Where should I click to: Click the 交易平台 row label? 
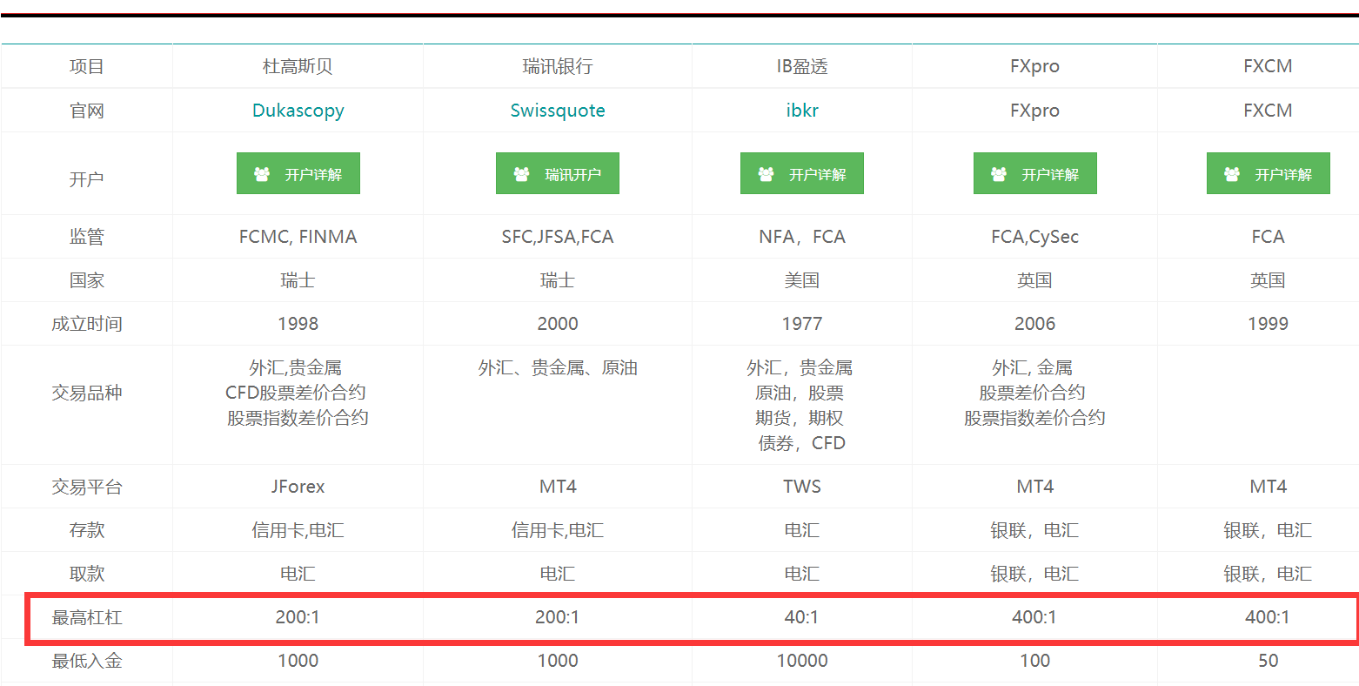coord(87,487)
